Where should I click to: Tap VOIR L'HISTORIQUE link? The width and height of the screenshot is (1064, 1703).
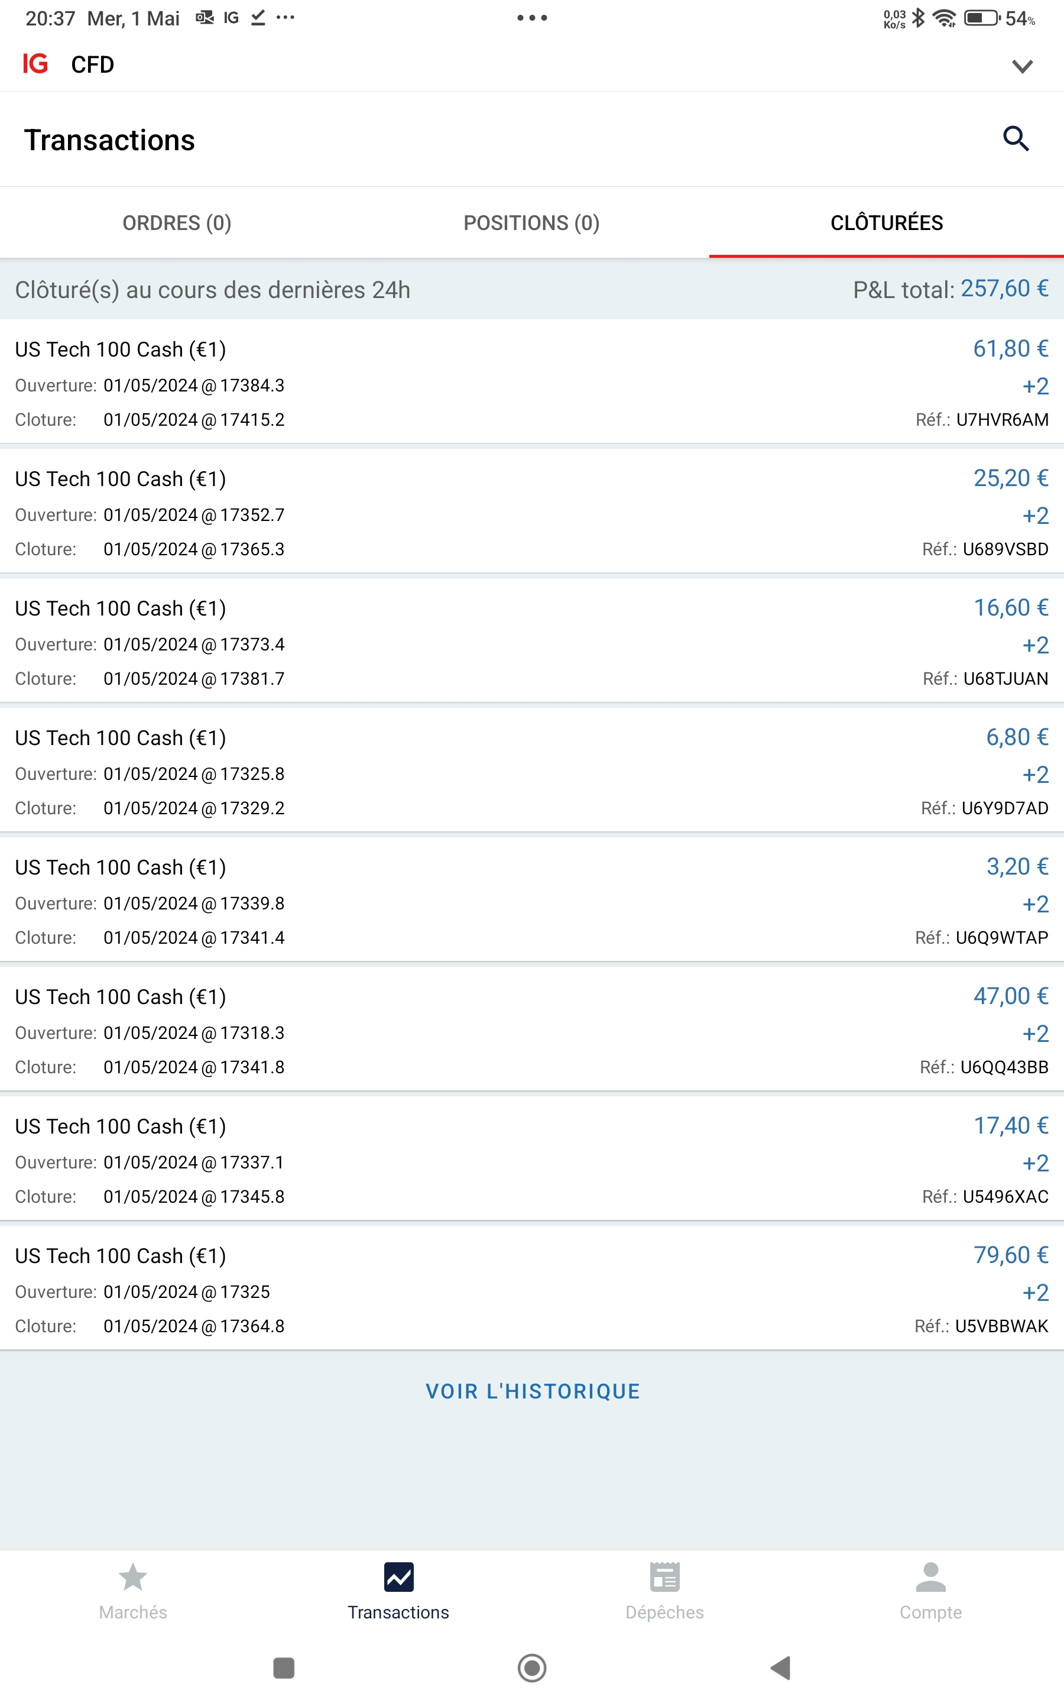[533, 1391]
